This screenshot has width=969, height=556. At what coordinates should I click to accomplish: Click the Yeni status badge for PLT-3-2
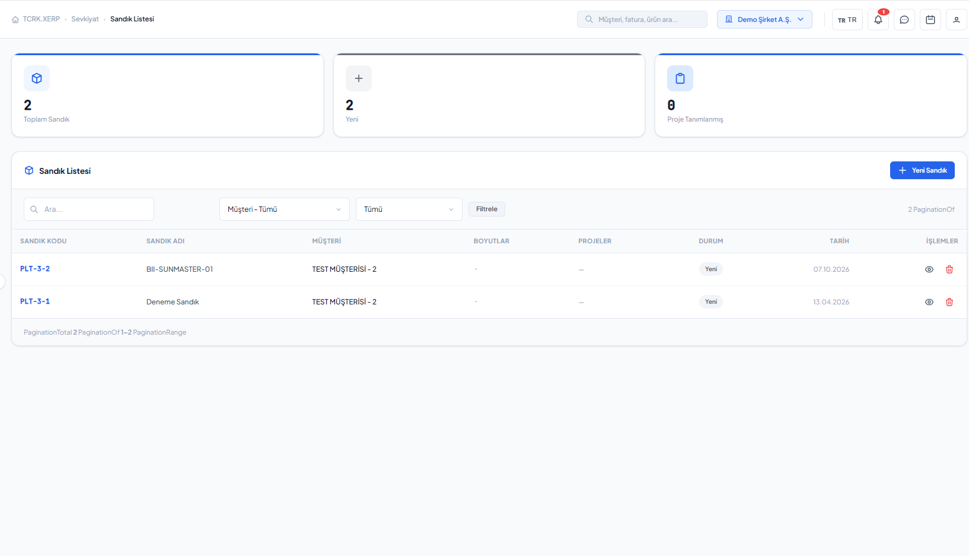(711, 269)
